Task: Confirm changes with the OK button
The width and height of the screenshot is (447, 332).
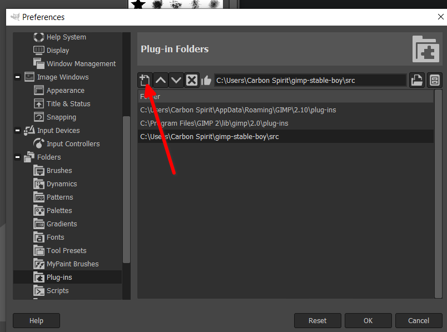Action: (368, 320)
